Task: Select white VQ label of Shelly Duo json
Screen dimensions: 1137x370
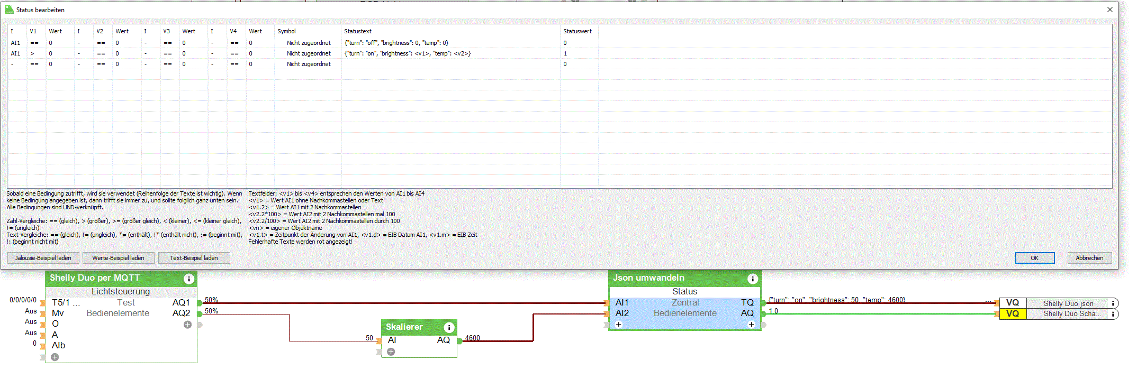Action: (x=1013, y=303)
